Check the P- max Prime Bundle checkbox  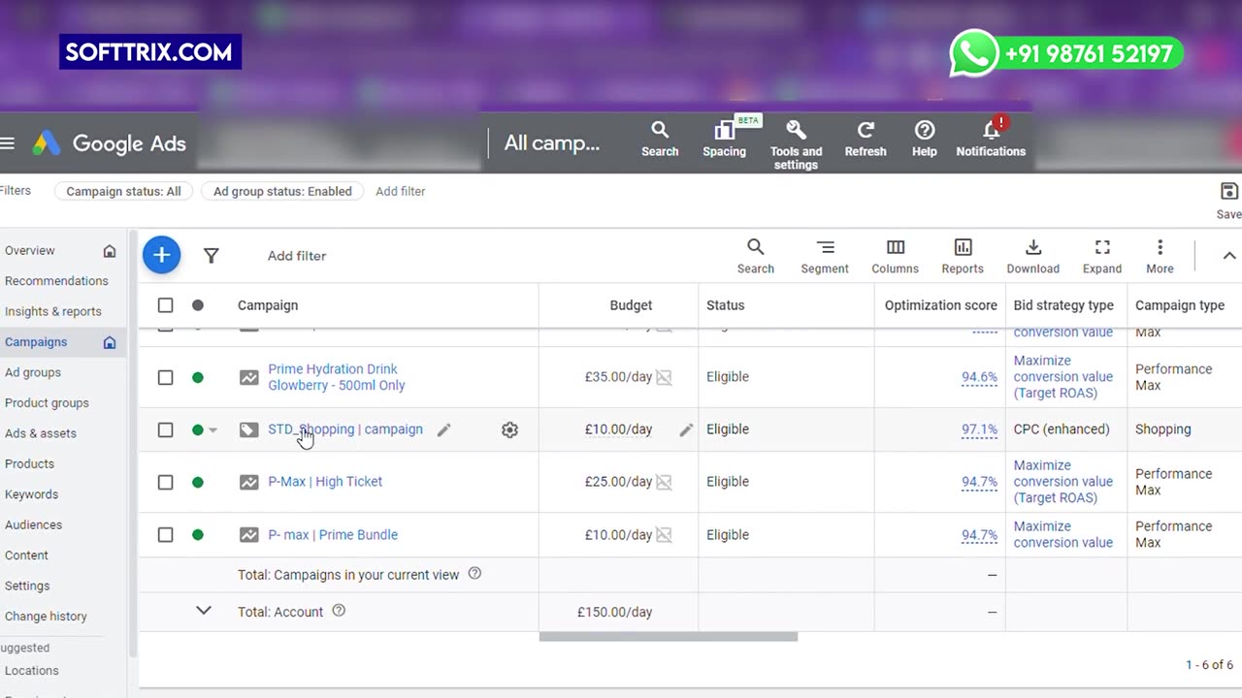tap(165, 534)
